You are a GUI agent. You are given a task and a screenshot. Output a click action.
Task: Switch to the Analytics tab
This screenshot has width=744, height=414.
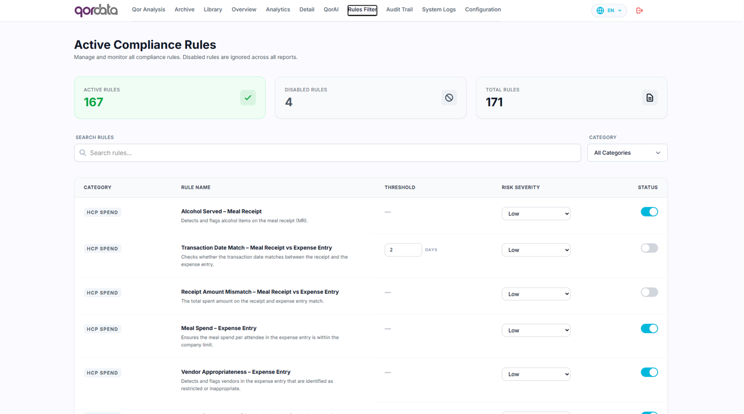[278, 9]
